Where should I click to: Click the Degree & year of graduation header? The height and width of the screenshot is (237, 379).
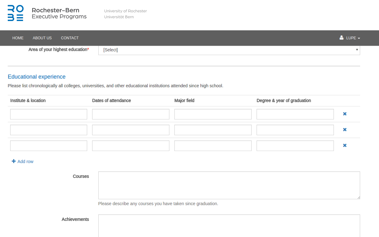pos(284,101)
